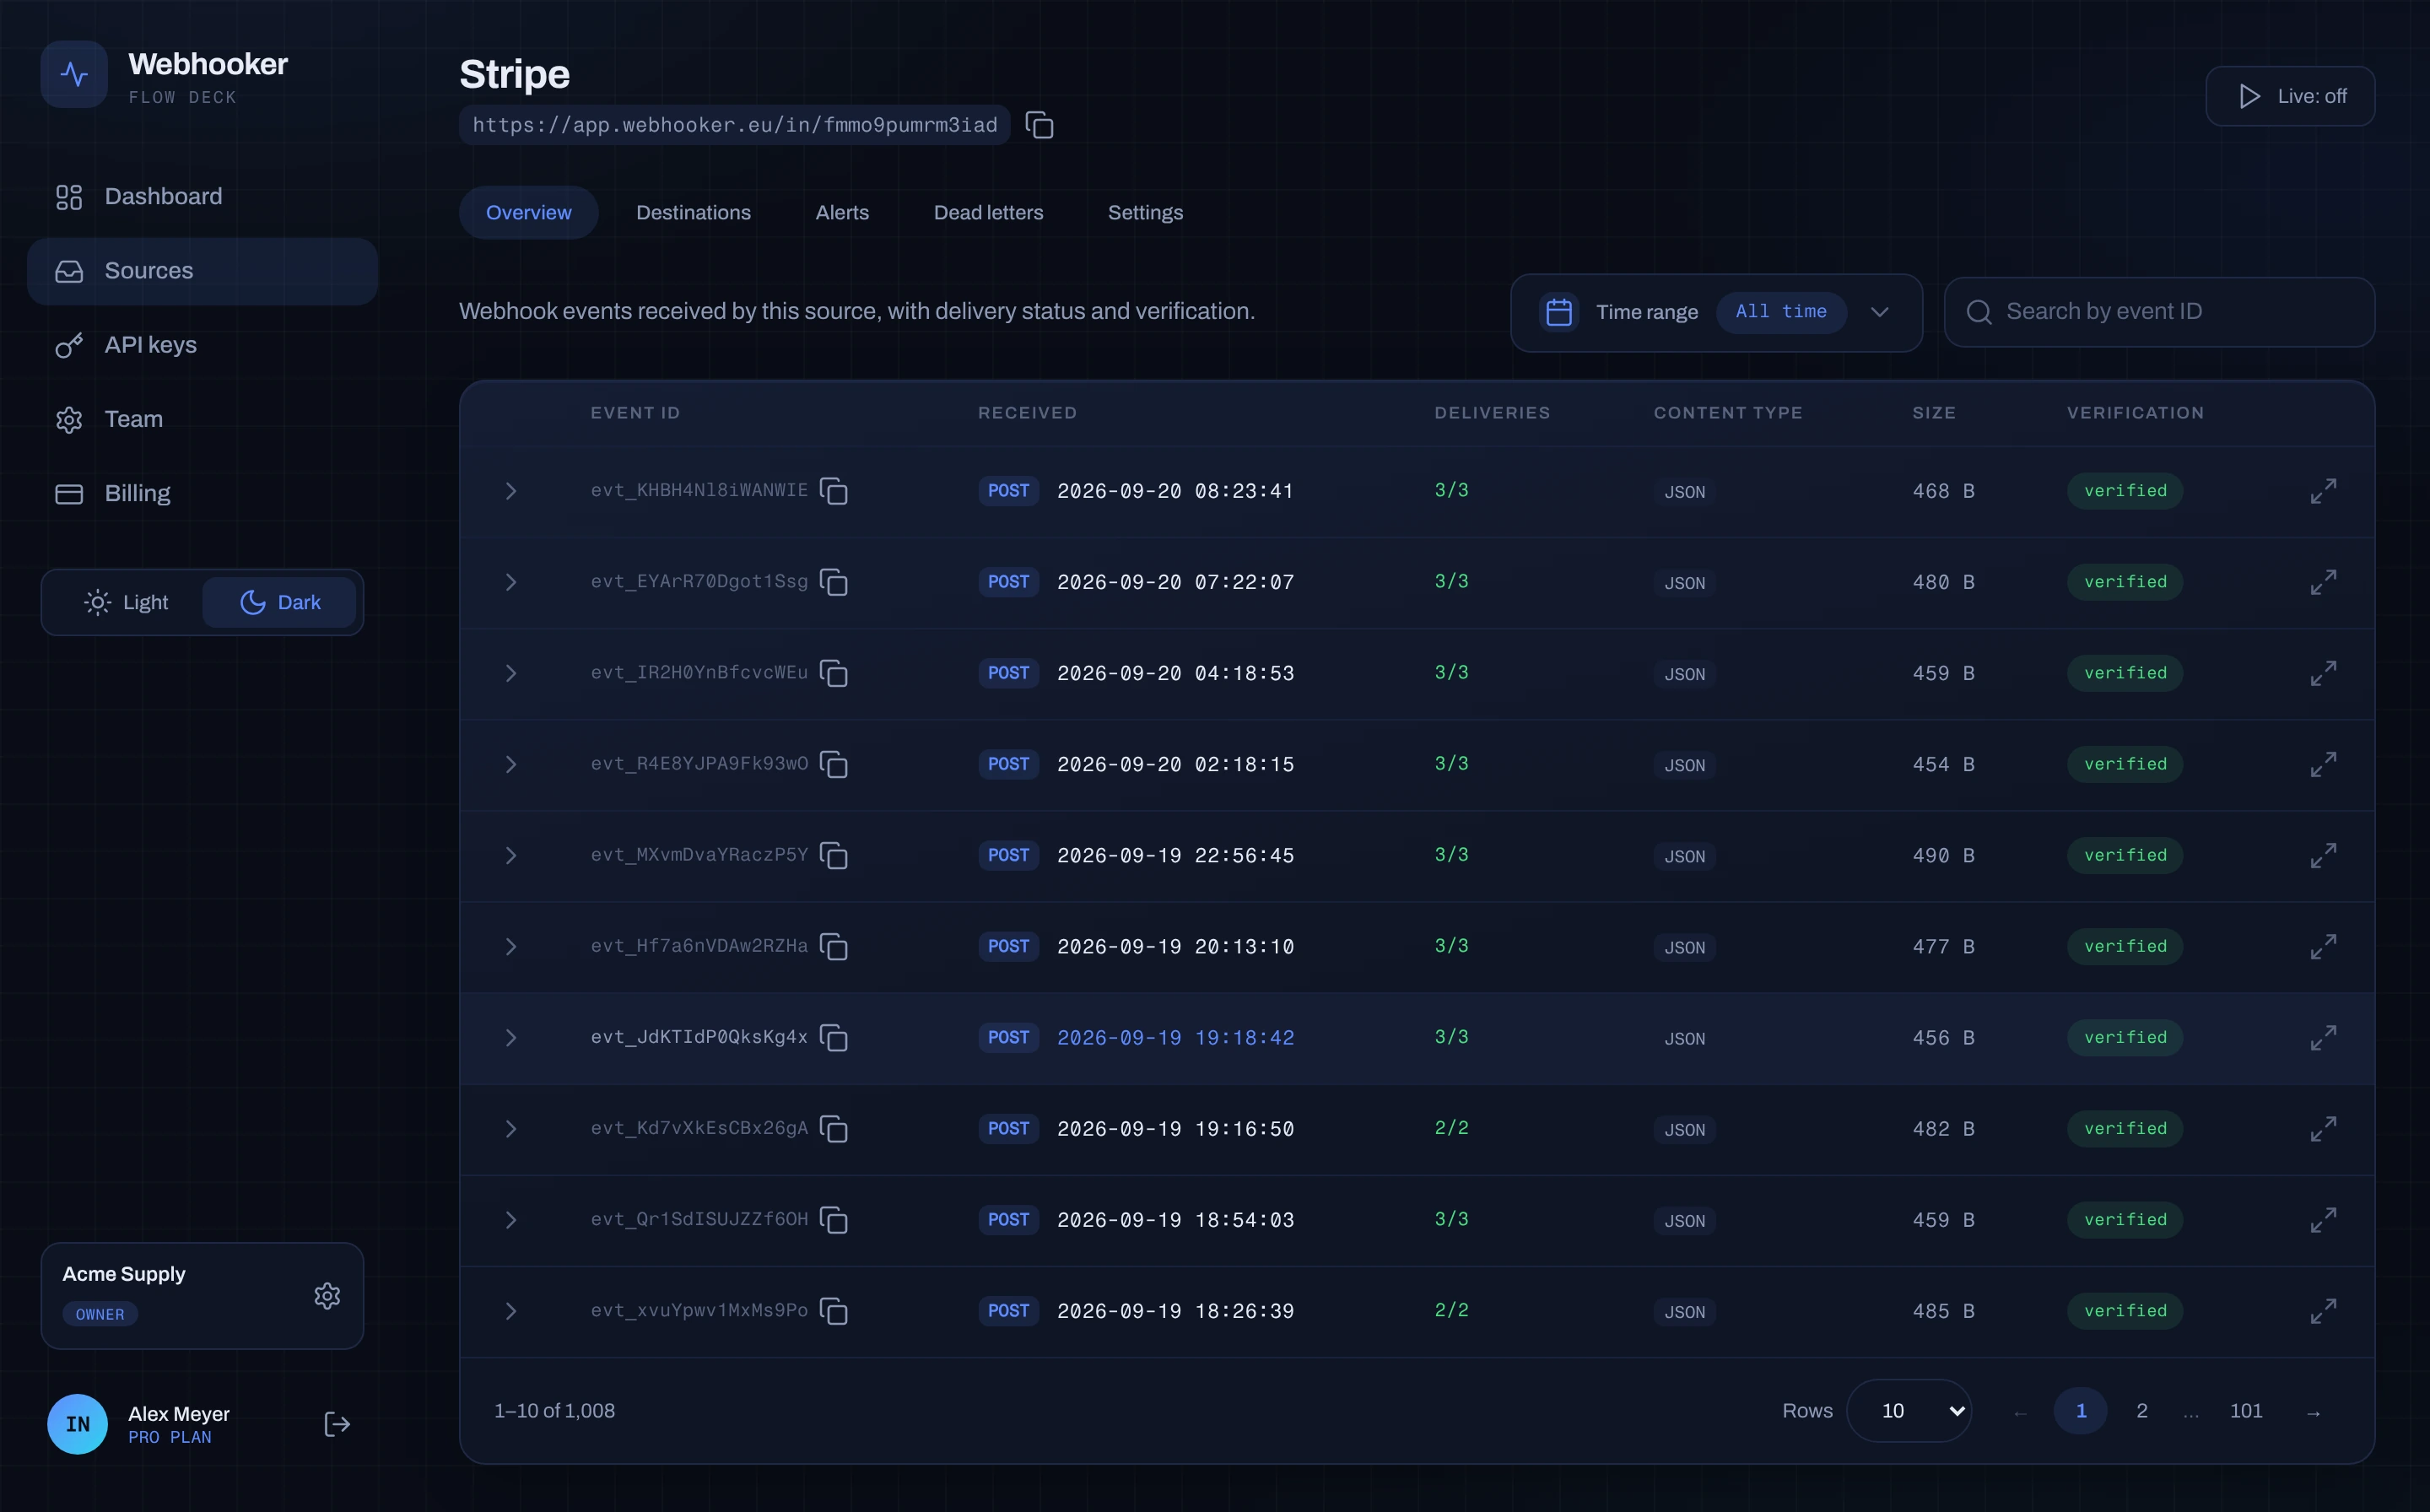This screenshot has width=2430, height=1512.
Task: Open full view of event received 02:18:15
Action: click(2323, 764)
